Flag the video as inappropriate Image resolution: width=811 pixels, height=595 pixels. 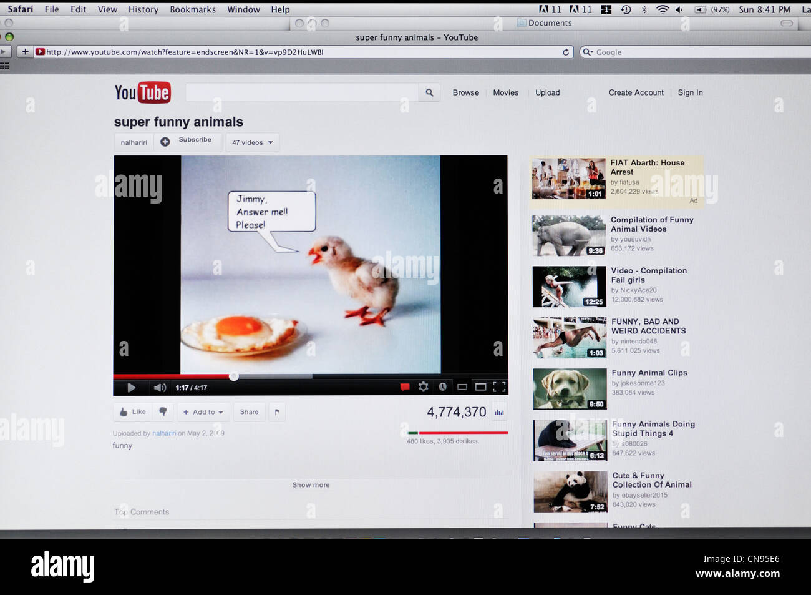click(x=277, y=412)
